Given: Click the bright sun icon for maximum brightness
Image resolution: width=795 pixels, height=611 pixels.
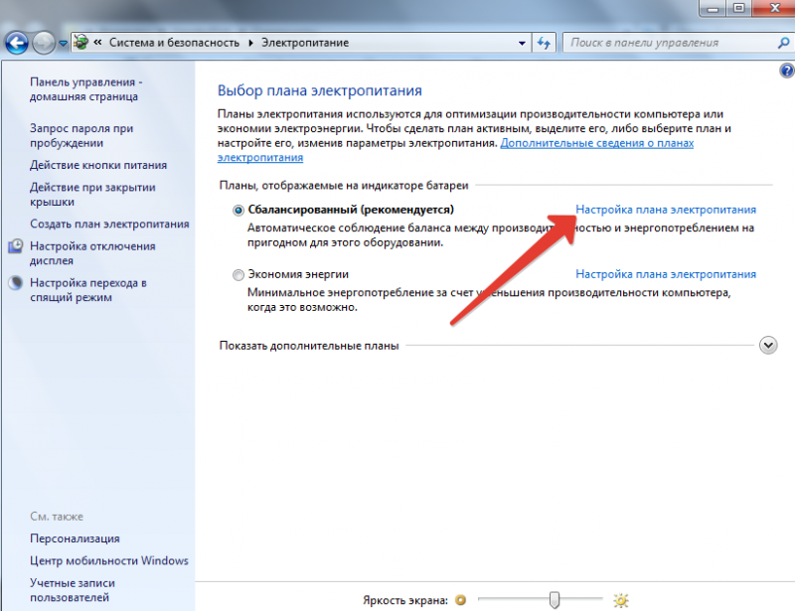Looking at the screenshot, I should (621, 600).
